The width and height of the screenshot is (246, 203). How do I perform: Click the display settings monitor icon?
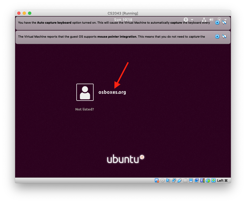(x=191, y=180)
